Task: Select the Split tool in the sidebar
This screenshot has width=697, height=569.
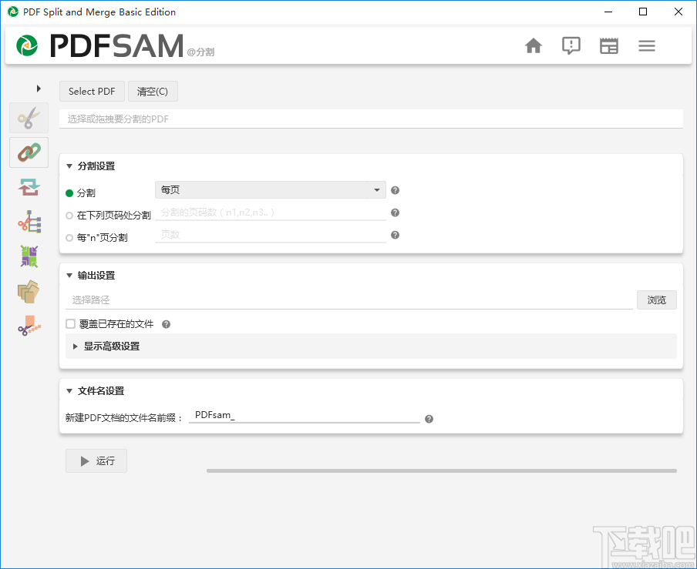Action: point(29,117)
